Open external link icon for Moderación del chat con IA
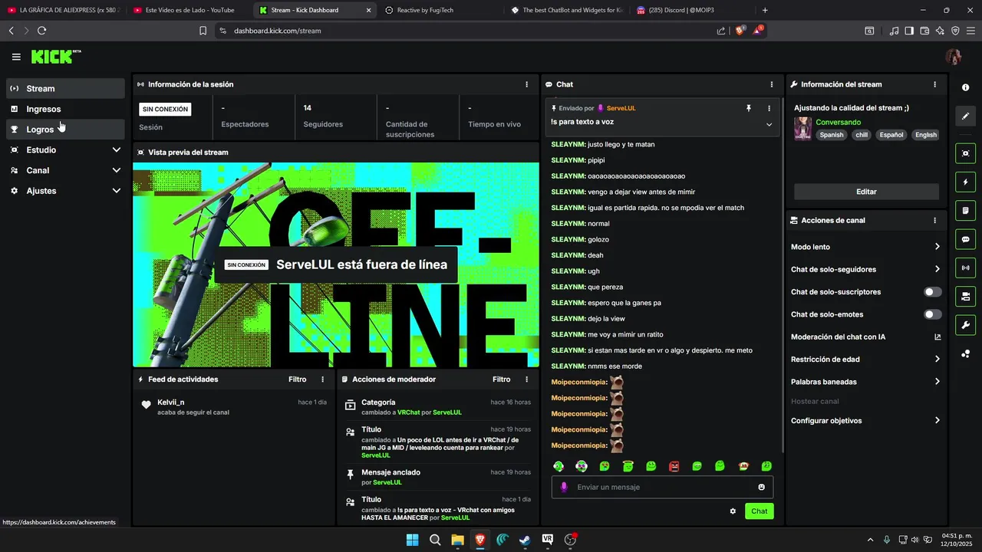Viewport: 982px width, 552px height. [x=938, y=337]
